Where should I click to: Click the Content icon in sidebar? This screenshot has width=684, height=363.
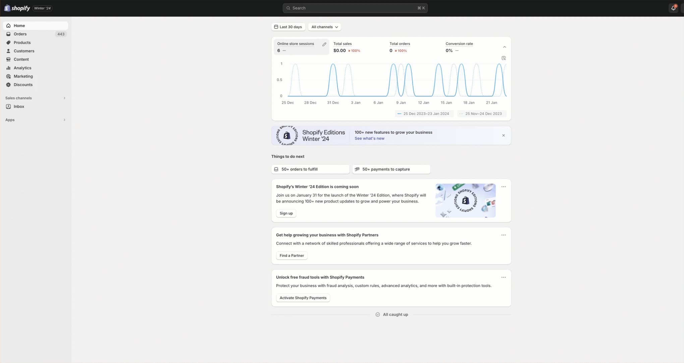[8, 59]
